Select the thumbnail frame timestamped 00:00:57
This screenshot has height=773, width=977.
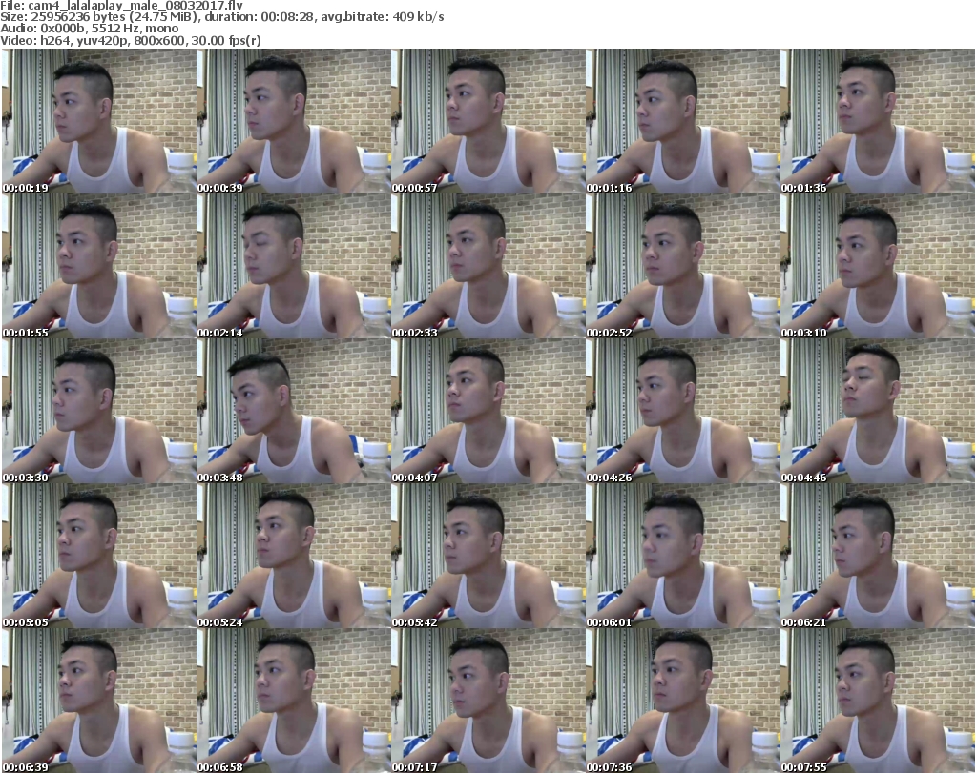pyautogui.click(x=488, y=121)
